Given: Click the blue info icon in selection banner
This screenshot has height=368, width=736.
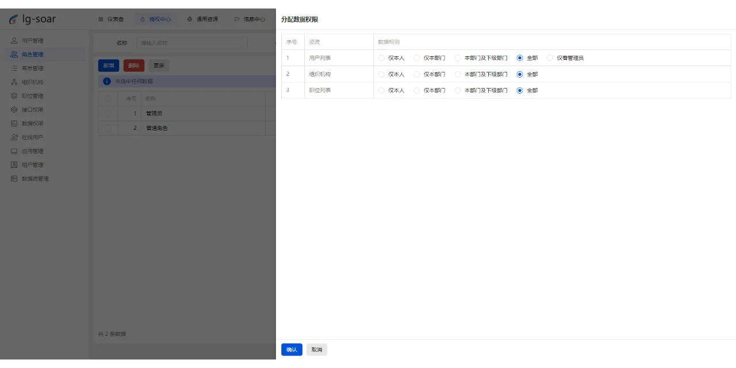Looking at the screenshot, I should click(107, 82).
